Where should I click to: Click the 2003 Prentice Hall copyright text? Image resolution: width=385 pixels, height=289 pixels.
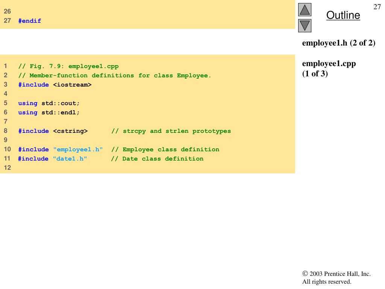pyautogui.click(x=336, y=278)
